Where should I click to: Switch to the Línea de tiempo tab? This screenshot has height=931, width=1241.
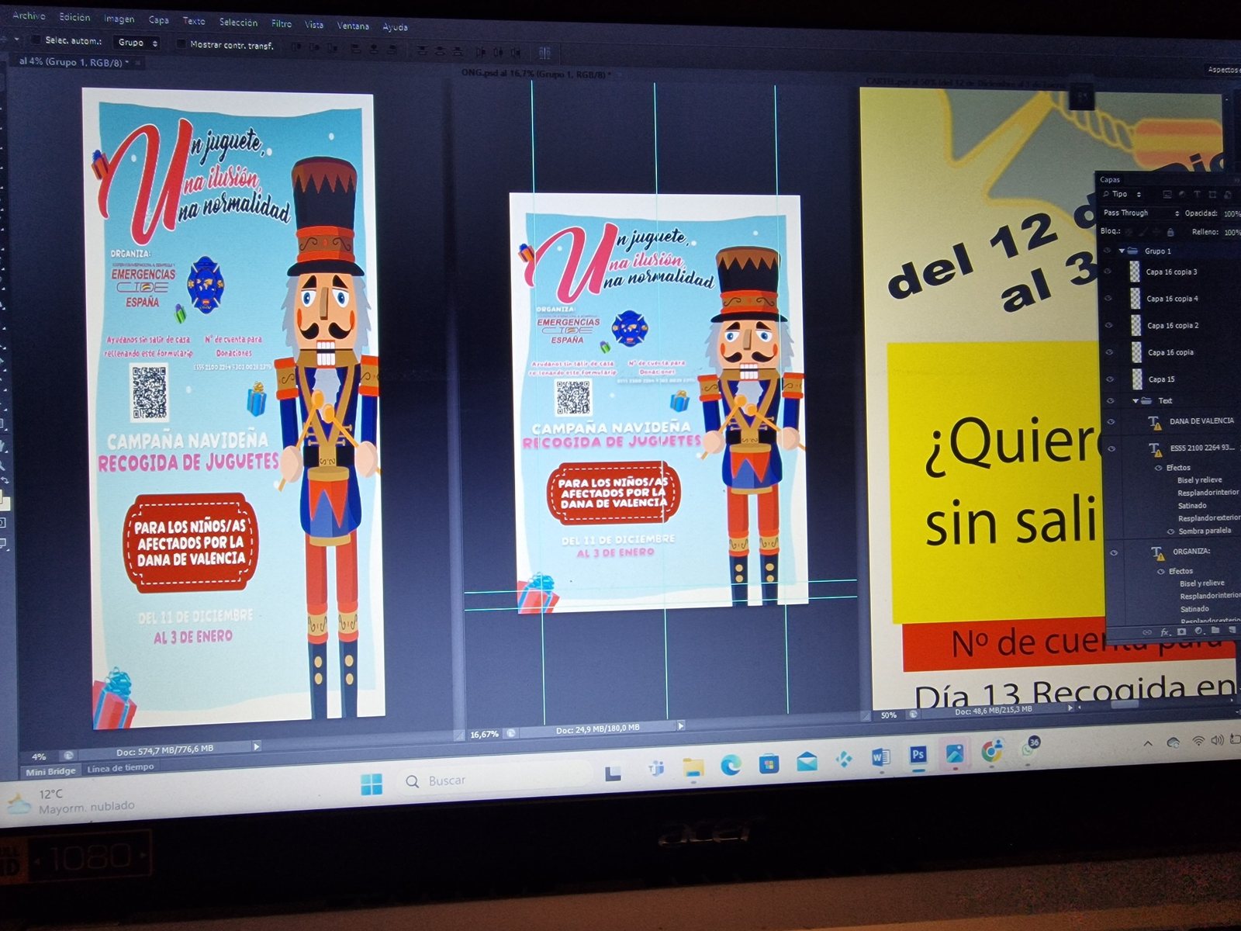coord(120,768)
